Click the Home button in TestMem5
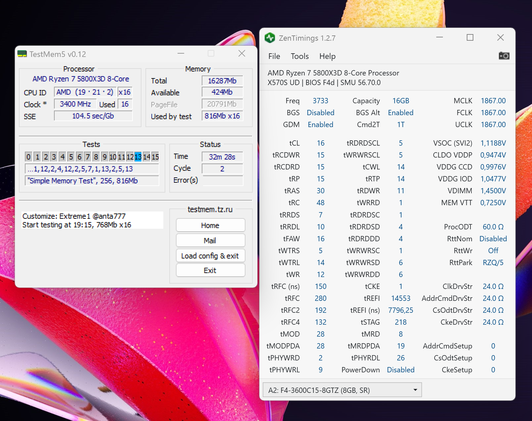Viewport: 532px width, 421px height. click(210, 225)
